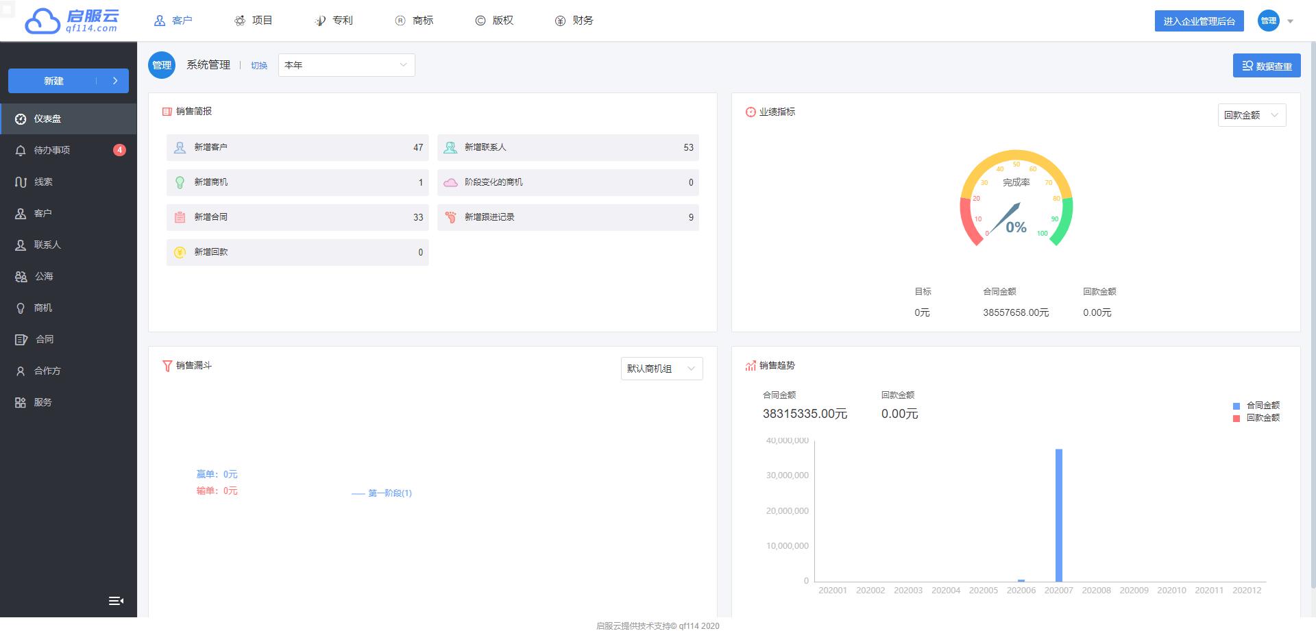Click the bell icon beside 待办事项
The width and height of the screenshot is (1316, 631).
click(x=21, y=151)
